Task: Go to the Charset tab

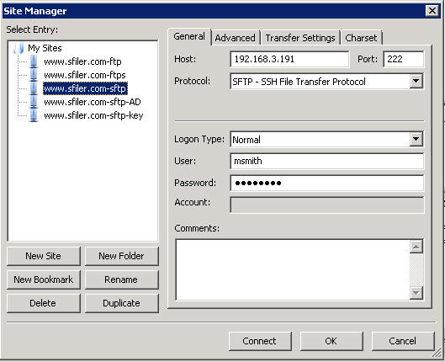Action: (x=361, y=38)
